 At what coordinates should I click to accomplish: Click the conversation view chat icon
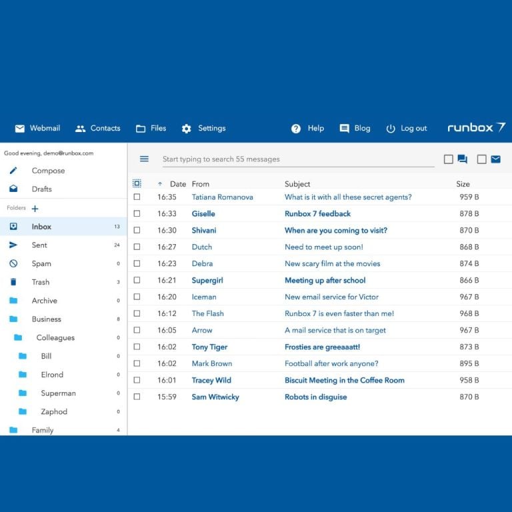coord(463,159)
